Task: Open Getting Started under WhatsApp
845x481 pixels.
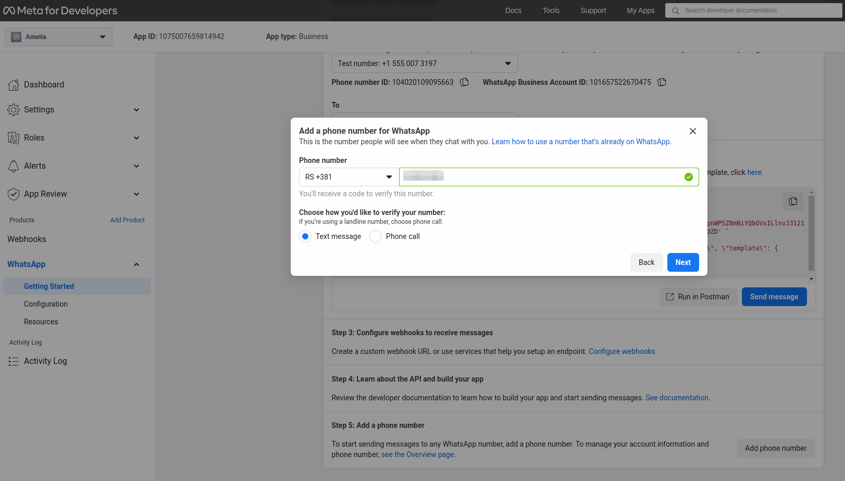Action: (x=77, y=286)
